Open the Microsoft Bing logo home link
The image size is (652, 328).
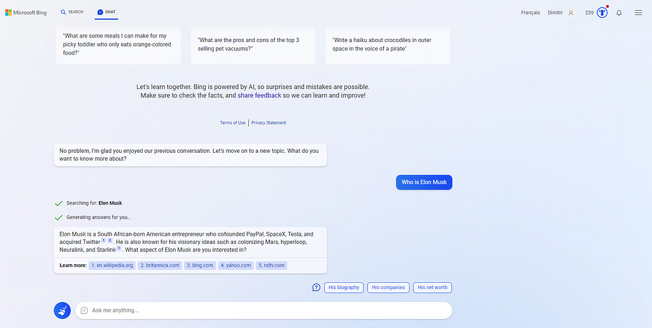[25, 13]
